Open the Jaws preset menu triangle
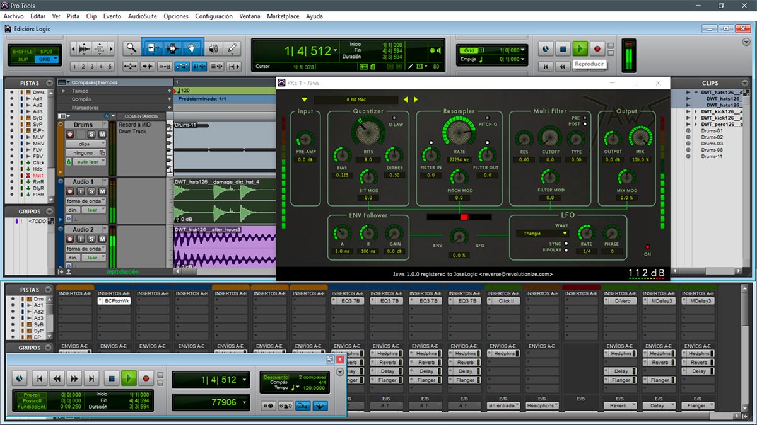Screen dimensions: 757x425 tap(304, 99)
